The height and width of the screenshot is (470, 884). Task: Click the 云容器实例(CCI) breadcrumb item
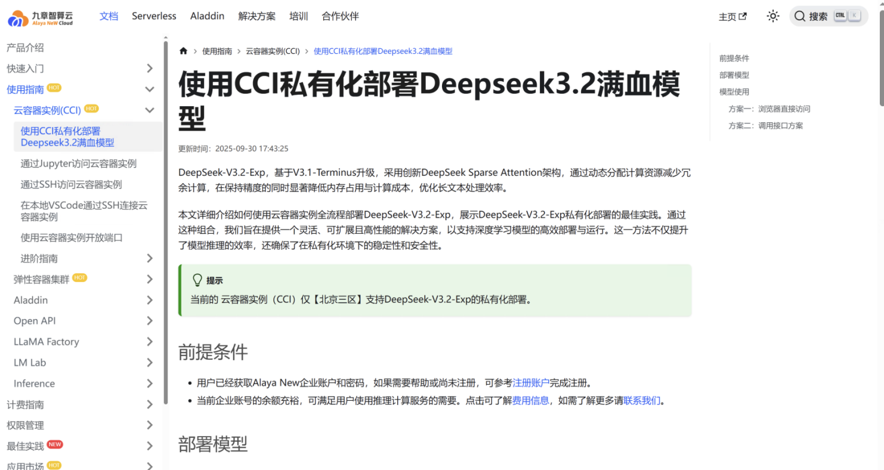[273, 51]
